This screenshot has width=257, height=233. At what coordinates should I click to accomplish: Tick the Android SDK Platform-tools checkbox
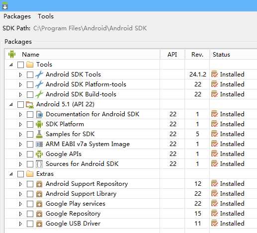30,84
